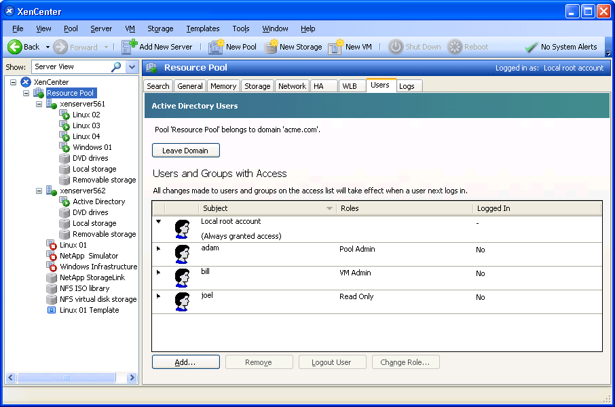
Task: Click the stopped Linux 01 VM icon
Action: (x=52, y=245)
